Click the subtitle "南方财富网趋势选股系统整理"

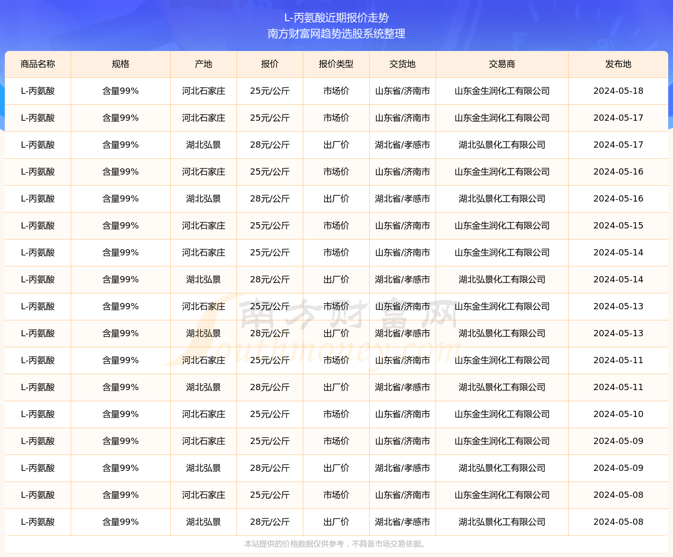click(336, 34)
